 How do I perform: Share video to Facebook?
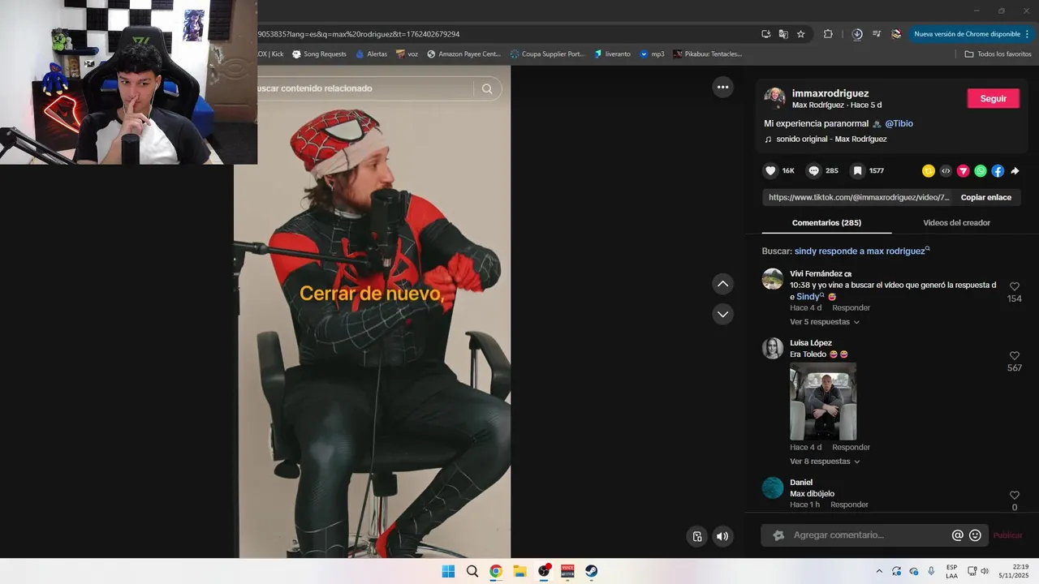pyautogui.click(x=998, y=171)
